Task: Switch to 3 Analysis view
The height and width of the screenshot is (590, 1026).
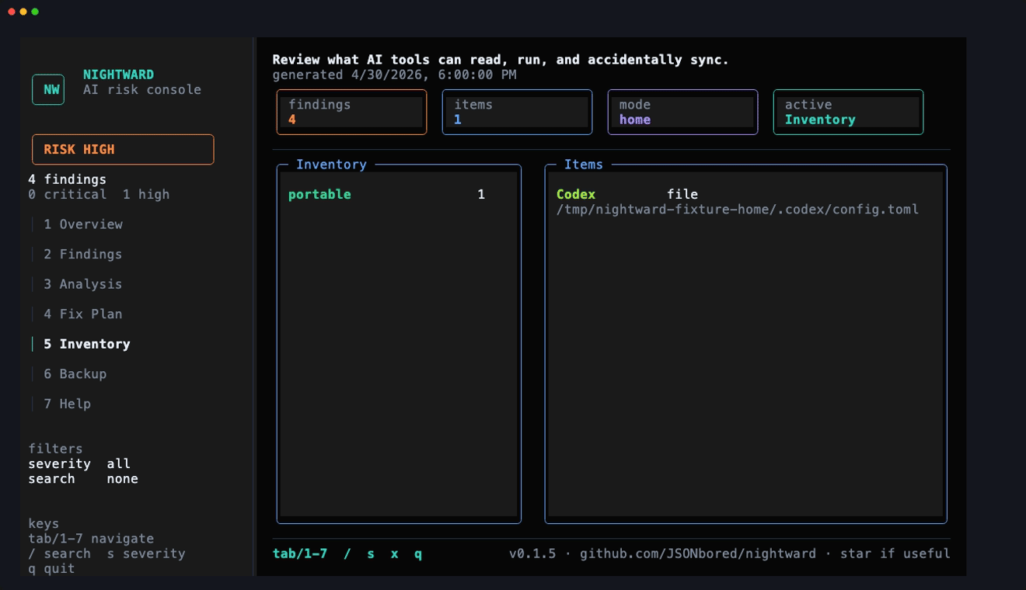Action: pos(82,284)
